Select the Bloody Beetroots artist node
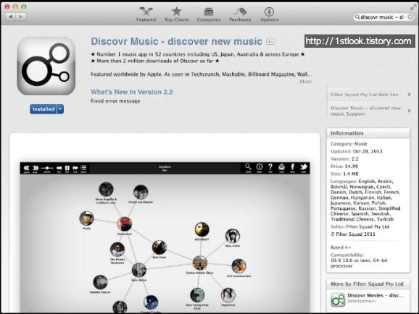The height and width of the screenshot is (314, 419). pos(117,250)
